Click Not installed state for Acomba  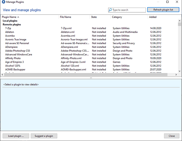[x=99, y=36]
